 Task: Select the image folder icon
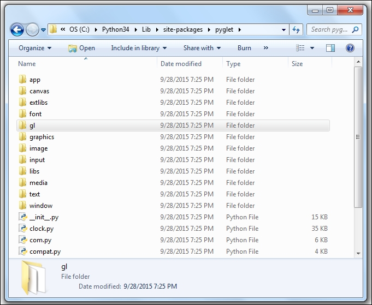(x=22, y=148)
